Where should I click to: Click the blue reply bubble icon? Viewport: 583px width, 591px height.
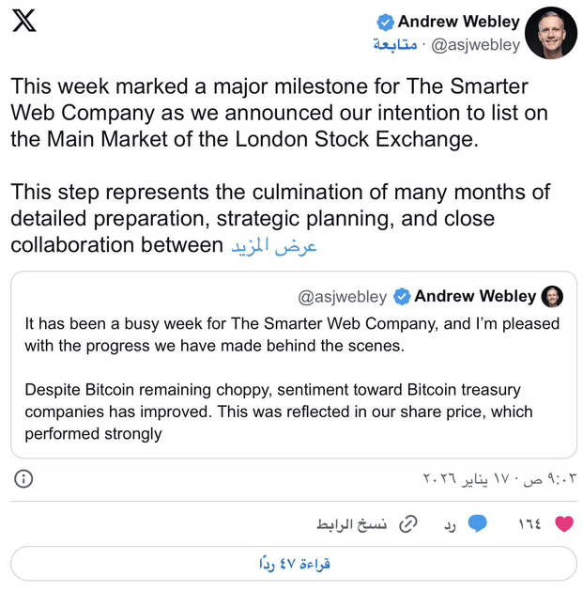[x=478, y=523]
